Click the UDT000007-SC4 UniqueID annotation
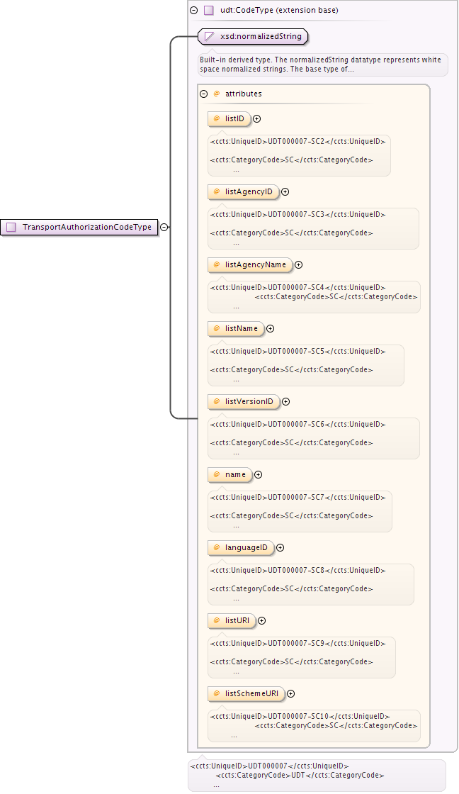The height and width of the screenshot is (794, 459). pyautogui.click(x=298, y=288)
